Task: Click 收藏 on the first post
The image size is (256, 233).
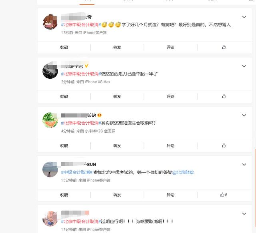Action: click(64, 47)
